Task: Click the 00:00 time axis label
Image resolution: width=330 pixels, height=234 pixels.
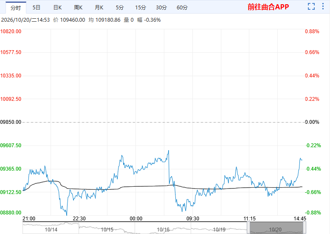Action: coord(136,219)
